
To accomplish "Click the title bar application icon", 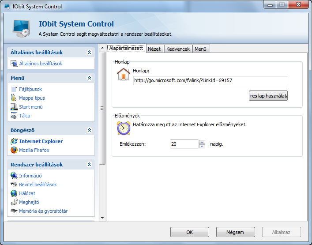I will point(7,7).
